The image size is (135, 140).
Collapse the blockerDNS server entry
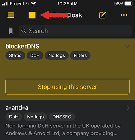click(127, 46)
